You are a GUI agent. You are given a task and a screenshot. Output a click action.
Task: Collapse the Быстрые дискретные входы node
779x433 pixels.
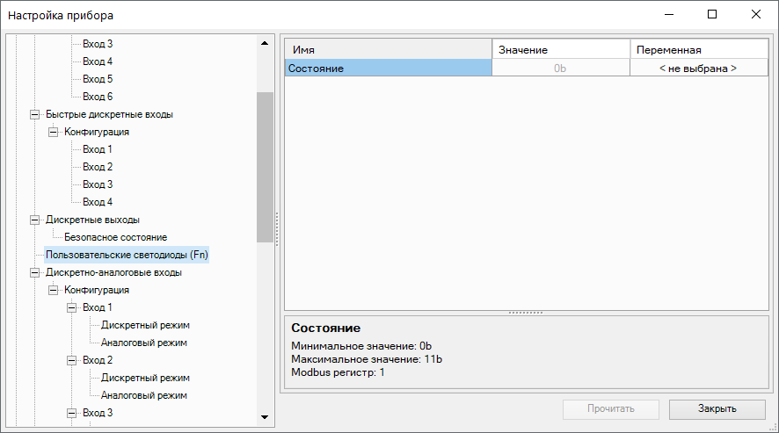pos(35,114)
